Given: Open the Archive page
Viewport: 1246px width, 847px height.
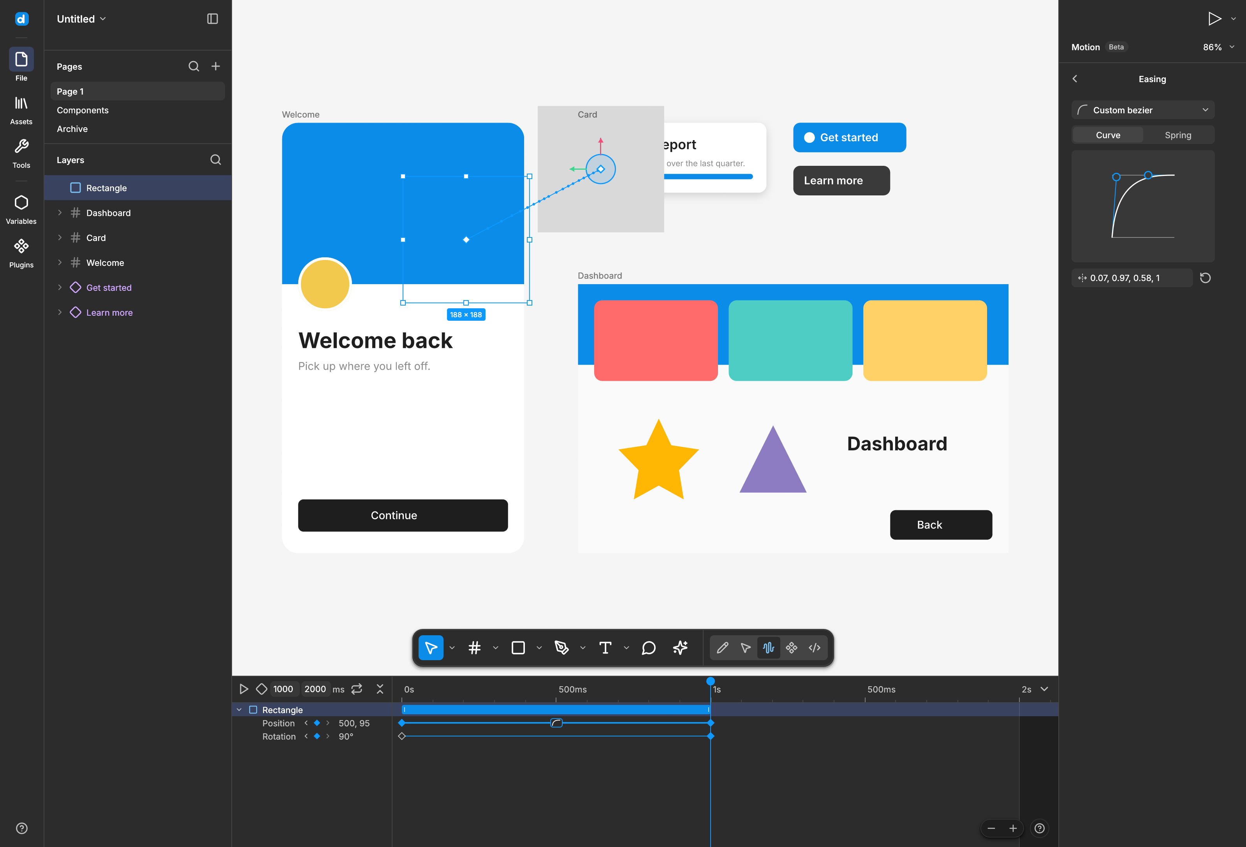Looking at the screenshot, I should [x=137, y=129].
